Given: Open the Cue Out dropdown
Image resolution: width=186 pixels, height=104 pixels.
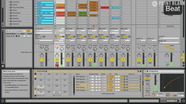Looking at the screenshot, I should (169, 38).
